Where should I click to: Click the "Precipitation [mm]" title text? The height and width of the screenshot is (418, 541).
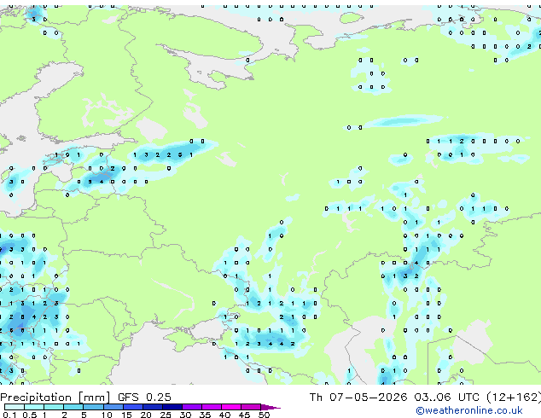tap(55, 398)
